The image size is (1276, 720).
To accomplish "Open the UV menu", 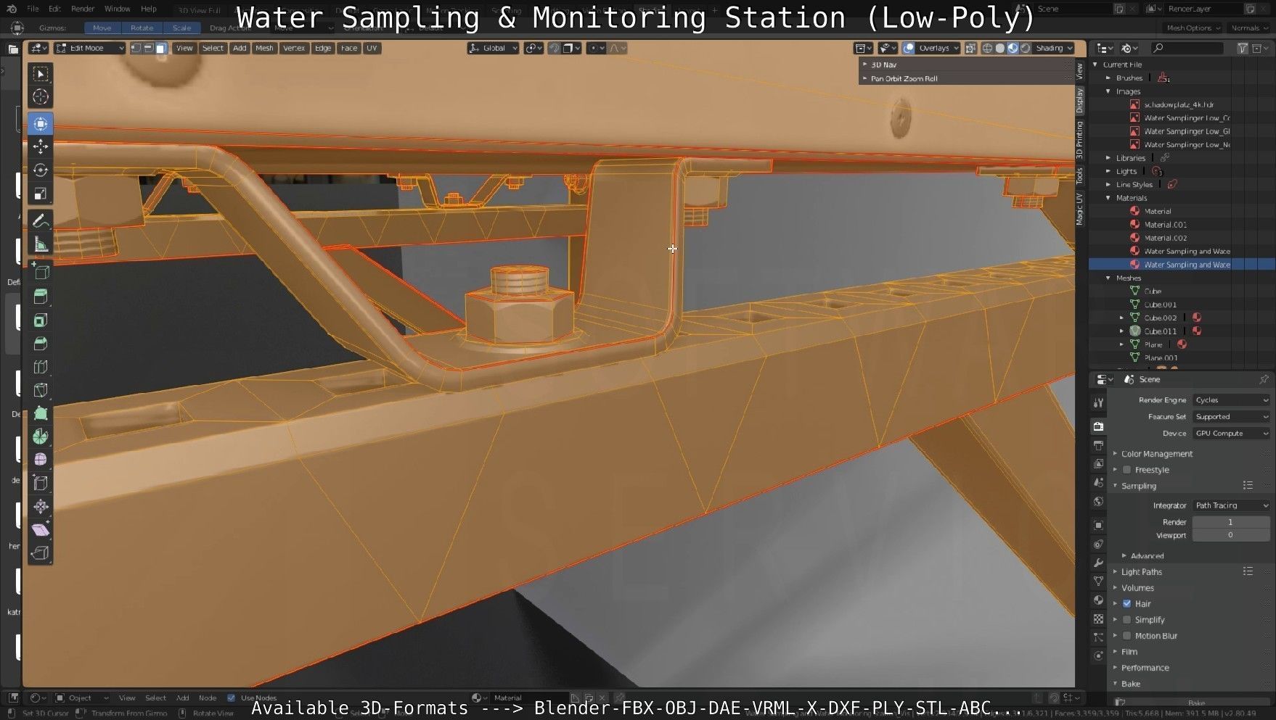I will [x=372, y=48].
